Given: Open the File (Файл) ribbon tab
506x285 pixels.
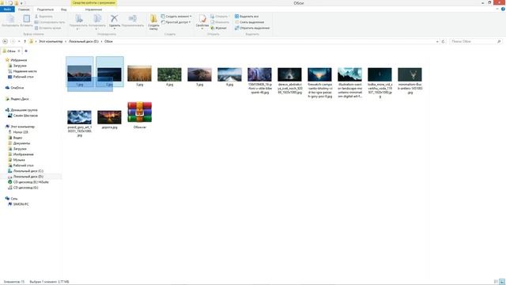Looking at the screenshot, I should point(7,9).
